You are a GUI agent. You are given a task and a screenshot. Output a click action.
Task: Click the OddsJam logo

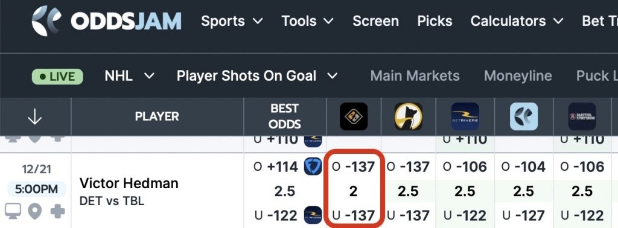tap(106, 21)
